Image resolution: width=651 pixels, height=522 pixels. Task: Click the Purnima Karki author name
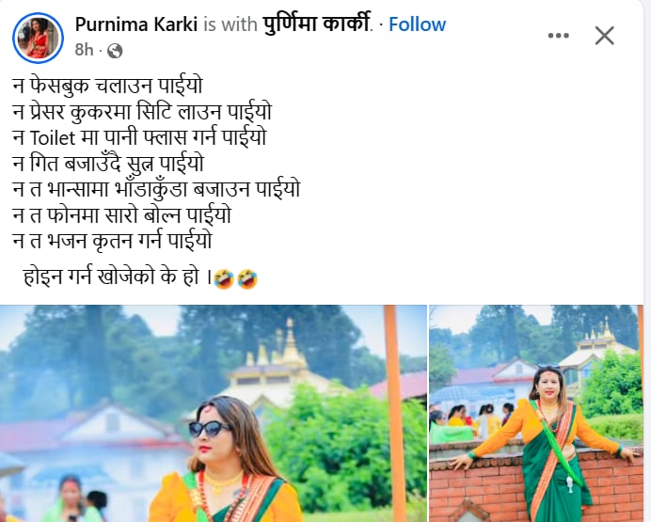136,24
